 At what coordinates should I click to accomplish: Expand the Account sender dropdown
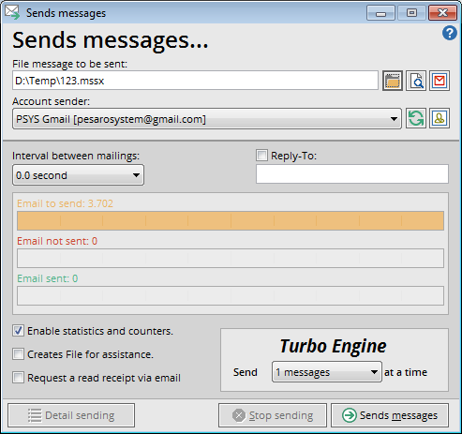pos(207,119)
